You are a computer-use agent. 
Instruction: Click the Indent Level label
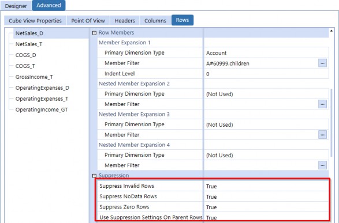[x=120, y=74]
